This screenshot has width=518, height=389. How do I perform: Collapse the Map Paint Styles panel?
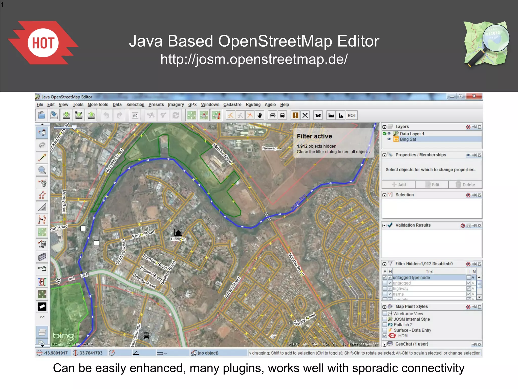click(384, 307)
